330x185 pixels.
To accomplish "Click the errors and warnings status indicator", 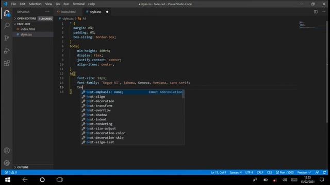I will [x=11, y=172].
